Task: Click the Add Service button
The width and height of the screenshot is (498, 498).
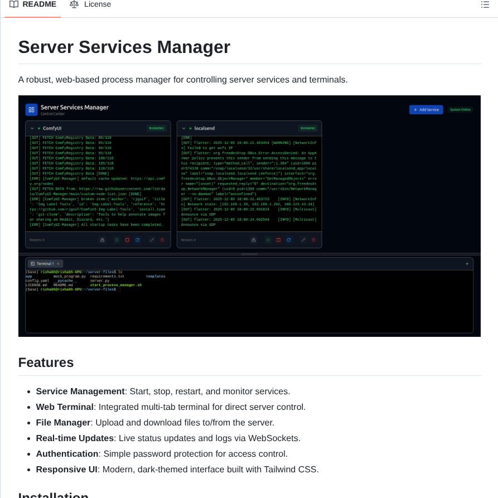Action: tap(426, 110)
